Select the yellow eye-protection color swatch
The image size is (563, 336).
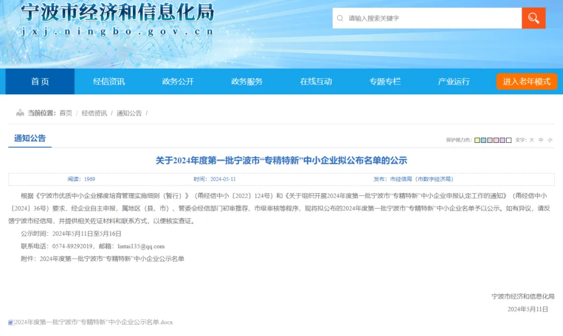(477, 140)
